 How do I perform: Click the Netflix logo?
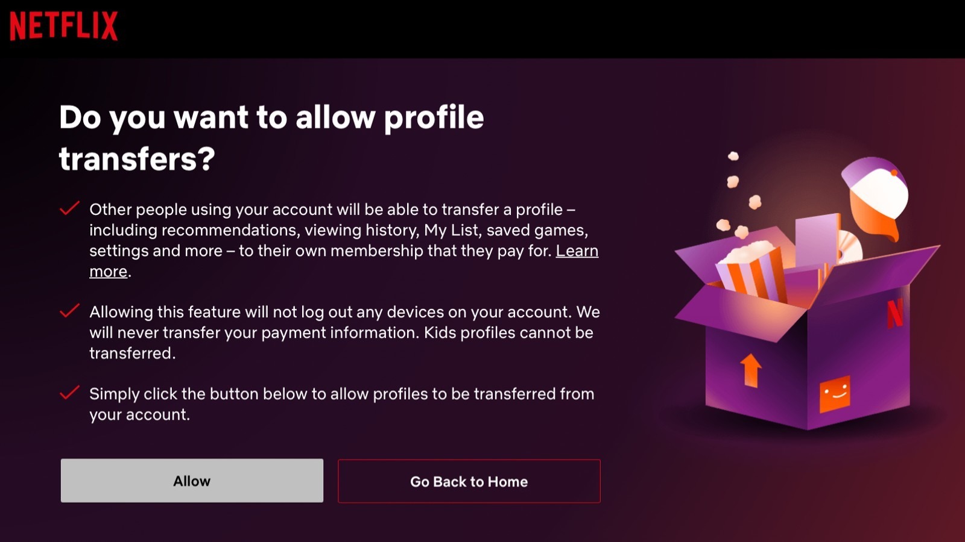[63, 25]
